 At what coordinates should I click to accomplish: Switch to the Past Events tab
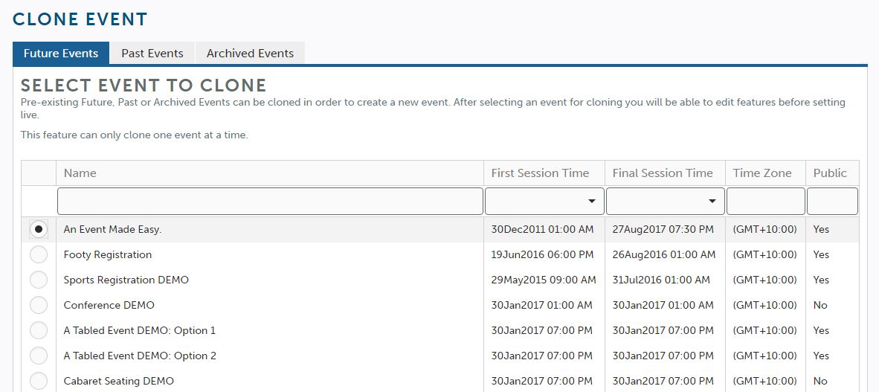[x=152, y=54]
